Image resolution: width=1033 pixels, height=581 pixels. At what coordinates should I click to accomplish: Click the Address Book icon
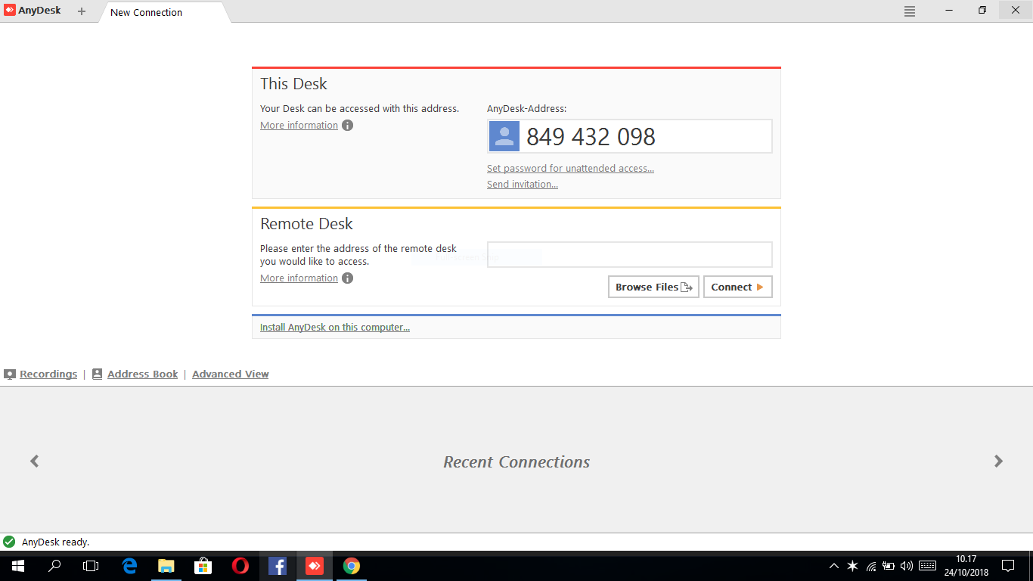click(97, 374)
